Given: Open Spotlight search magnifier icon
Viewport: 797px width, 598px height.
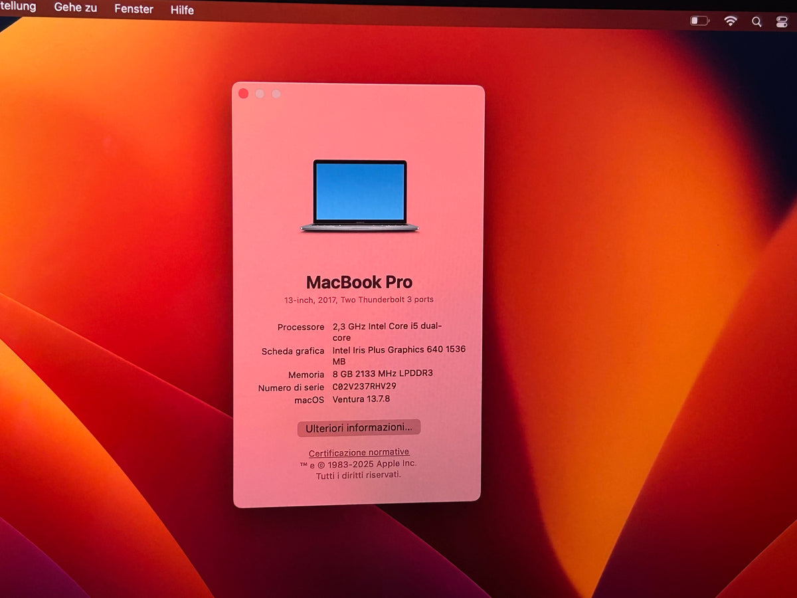Looking at the screenshot, I should [x=756, y=22].
